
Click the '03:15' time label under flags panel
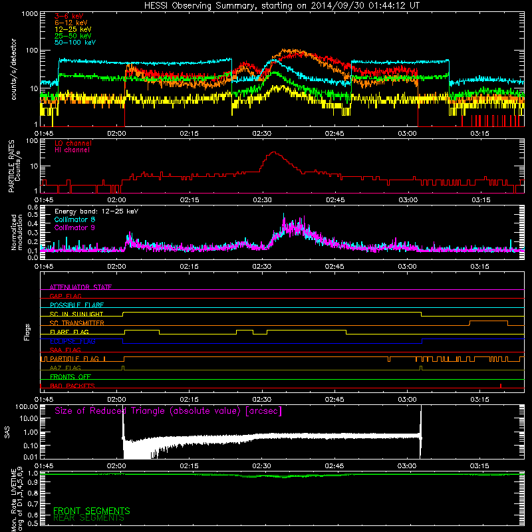[x=479, y=400]
